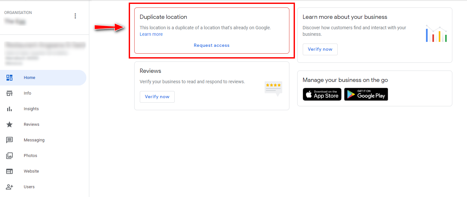Viewport: 467px width, 197px height.
Task: Go to the Insights section
Action: [43, 109]
